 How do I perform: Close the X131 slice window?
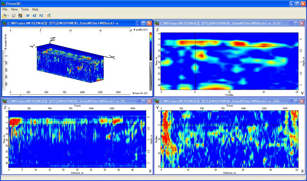point(302,24)
